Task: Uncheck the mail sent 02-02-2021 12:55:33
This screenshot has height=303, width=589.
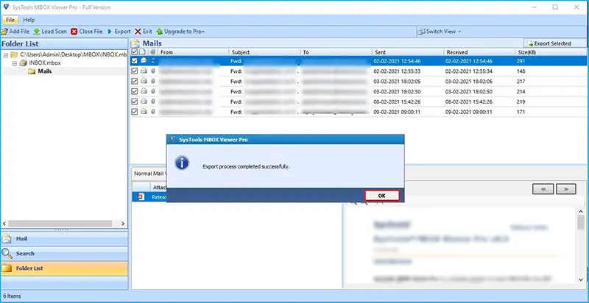Action: point(135,71)
